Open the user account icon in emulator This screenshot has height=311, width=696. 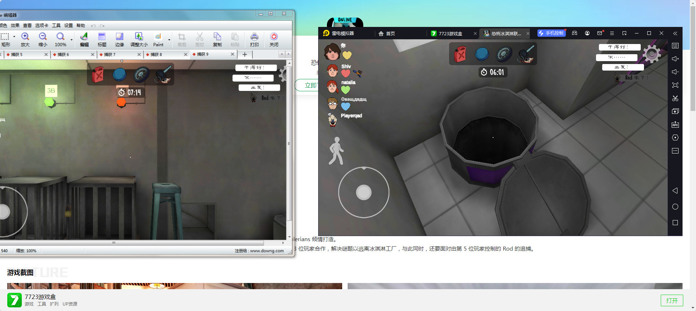click(587, 33)
